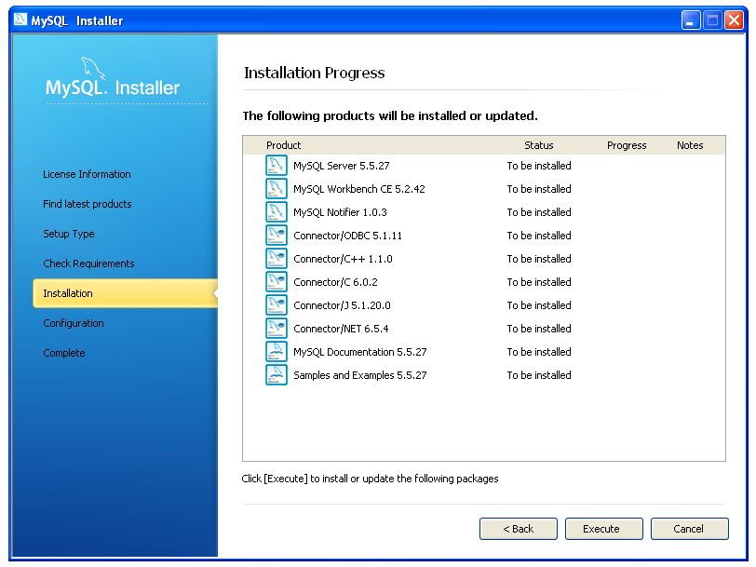Click the MySQL Documentation 5.5.27 icon

pos(277,352)
